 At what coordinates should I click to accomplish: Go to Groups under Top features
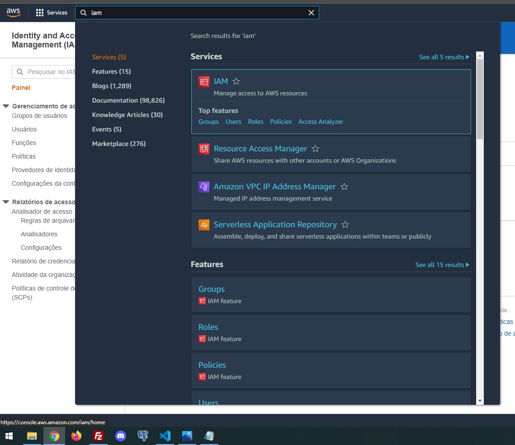pyautogui.click(x=208, y=122)
